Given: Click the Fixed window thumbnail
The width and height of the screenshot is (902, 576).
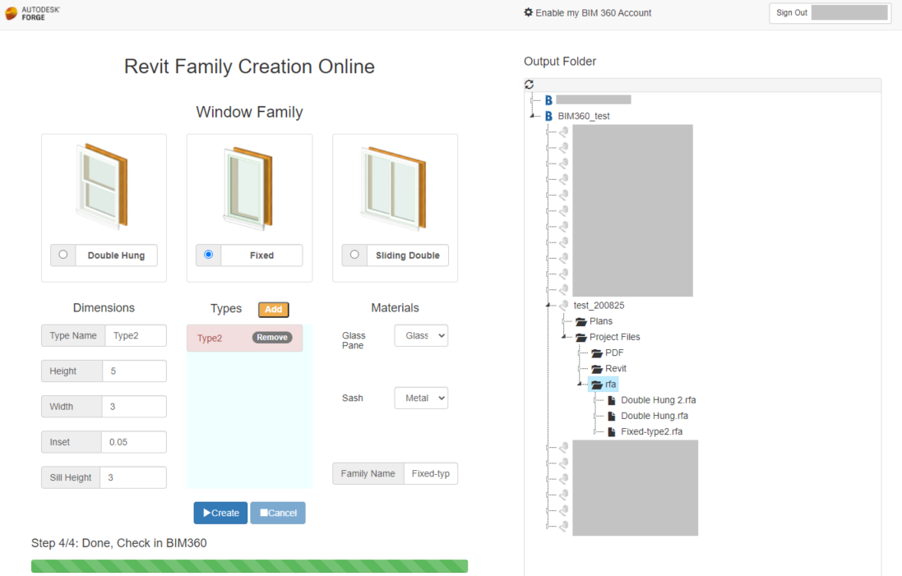Looking at the screenshot, I should tap(248, 187).
